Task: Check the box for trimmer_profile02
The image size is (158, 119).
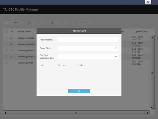Action: point(6,56)
